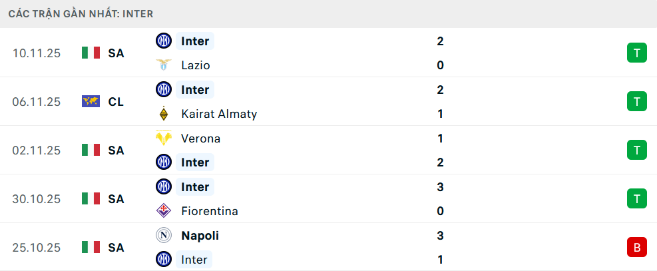This screenshot has width=657, height=271.
Task: Open the Lazio team link
Action: tap(195, 65)
